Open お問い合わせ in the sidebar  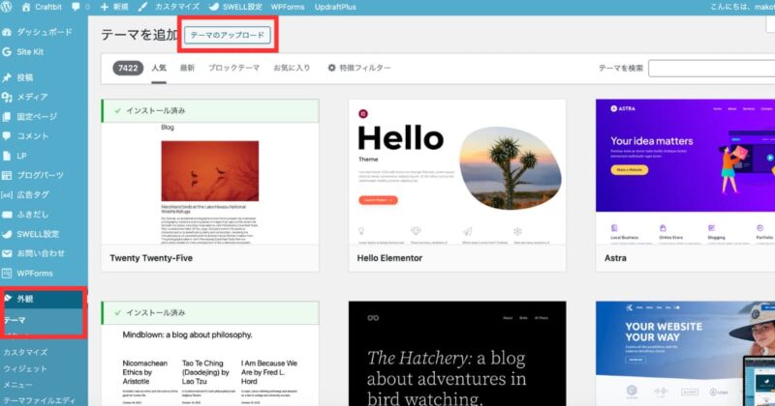41,253
